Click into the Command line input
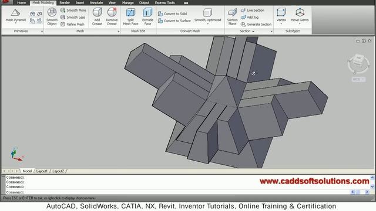This screenshot has height=211, width=376. [x=177, y=192]
